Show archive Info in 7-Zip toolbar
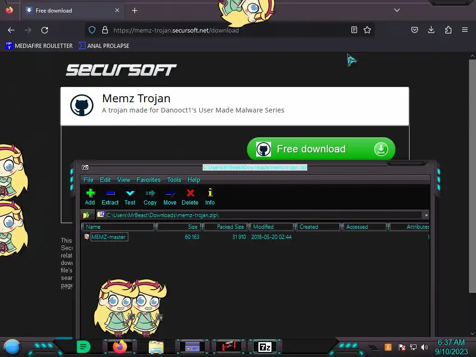 coord(210,197)
